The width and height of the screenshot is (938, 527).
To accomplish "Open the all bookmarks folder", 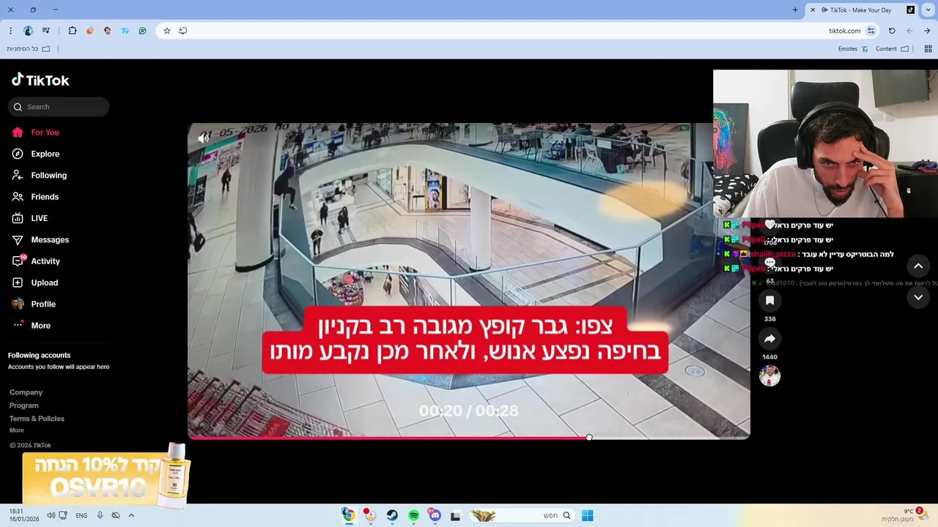I will pyautogui.click(x=29, y=49).
